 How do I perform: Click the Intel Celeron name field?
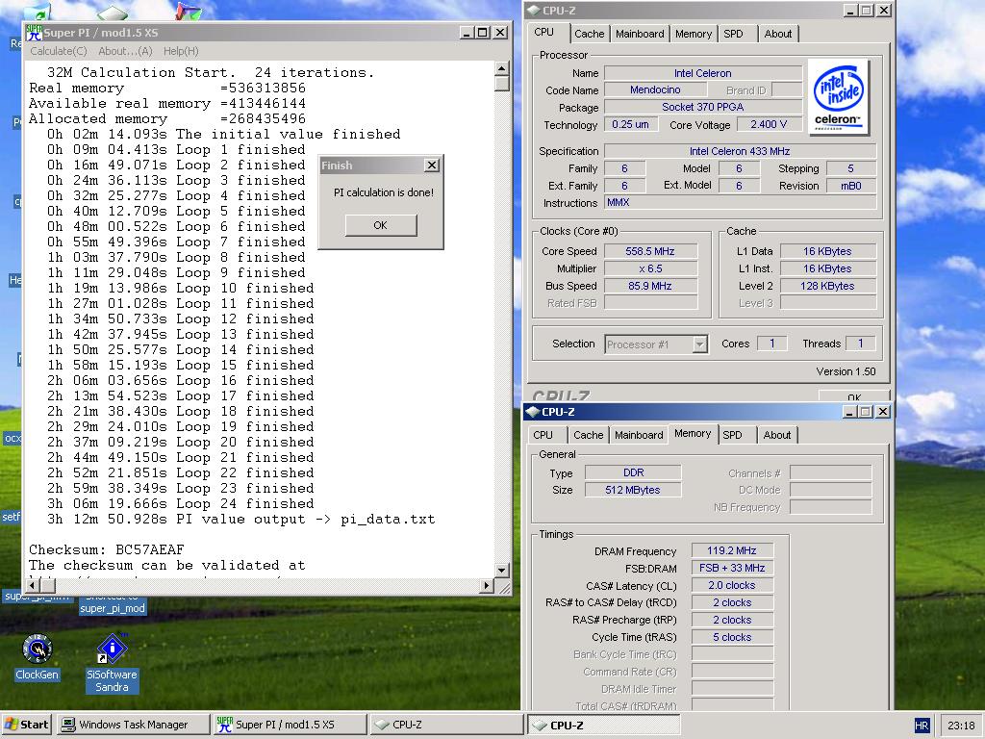702,73
